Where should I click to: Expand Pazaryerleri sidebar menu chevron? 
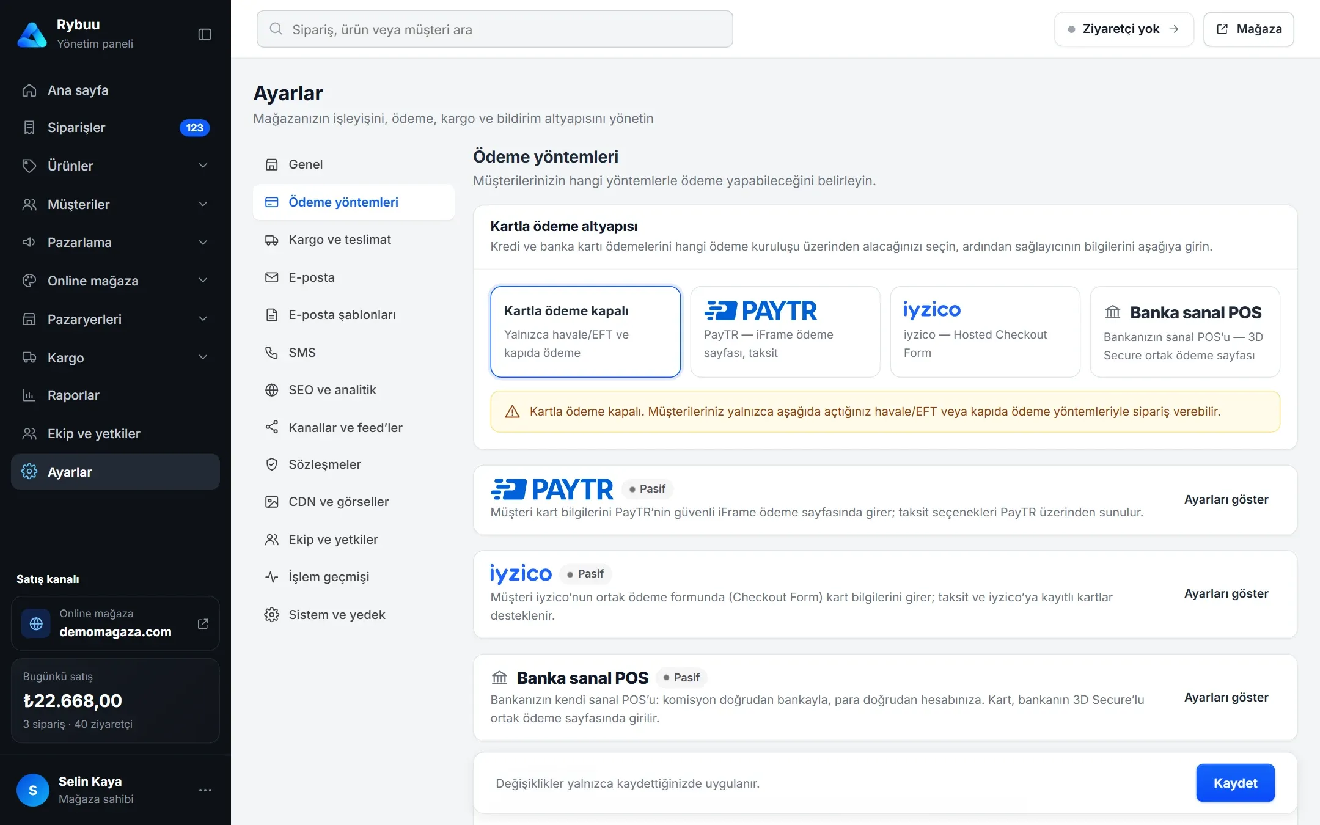pyautogui.click(x=203, y=319)
